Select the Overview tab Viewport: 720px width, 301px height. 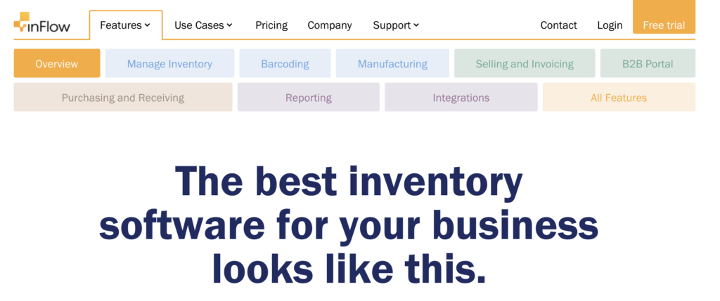click(x=57, y=64)
